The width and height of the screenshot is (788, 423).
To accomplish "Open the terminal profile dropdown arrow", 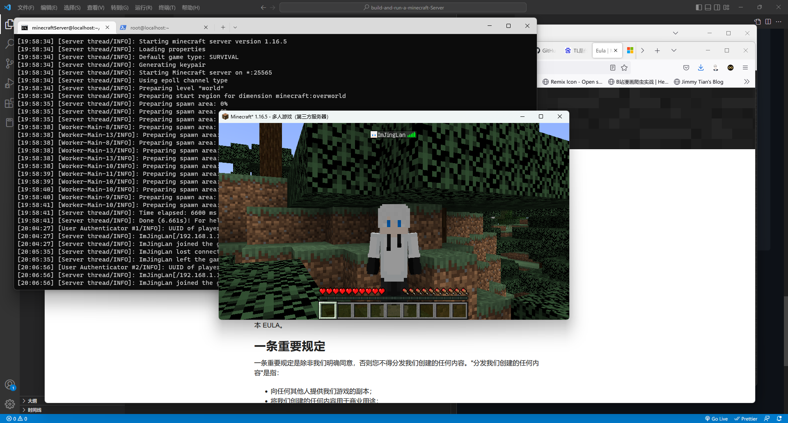I will click(235, 27).
